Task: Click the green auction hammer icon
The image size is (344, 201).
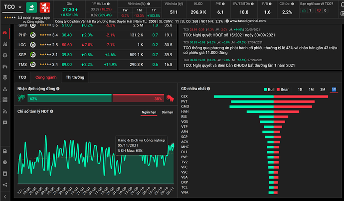Action: (31, 7)
